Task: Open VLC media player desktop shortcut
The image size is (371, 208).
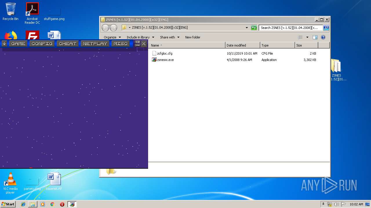Action: pos(10,183)
